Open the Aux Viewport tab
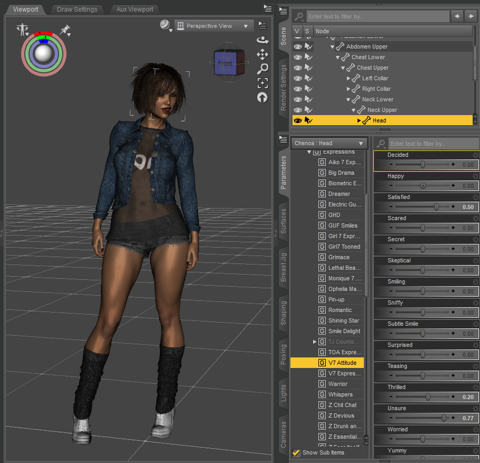The height and width of the screenshot is (463, 480). coord(135,9)
